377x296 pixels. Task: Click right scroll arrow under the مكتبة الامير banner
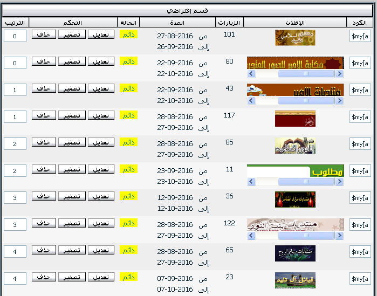point(339,73)
